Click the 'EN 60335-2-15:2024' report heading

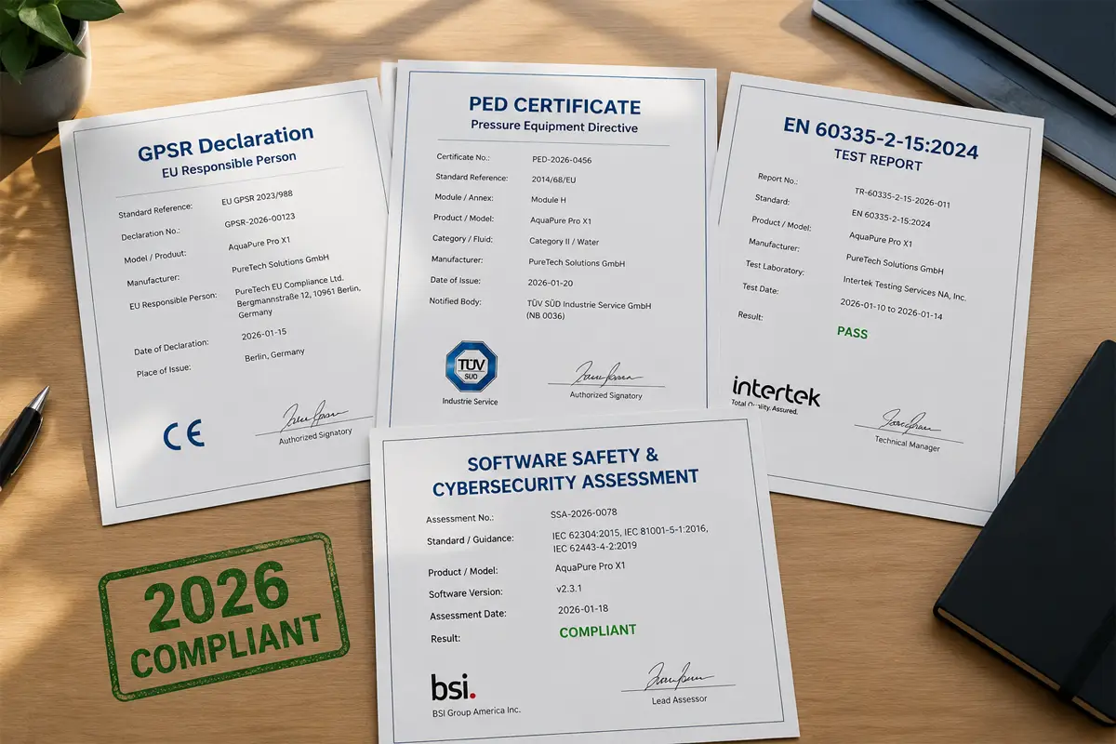(x=883, y=139)
